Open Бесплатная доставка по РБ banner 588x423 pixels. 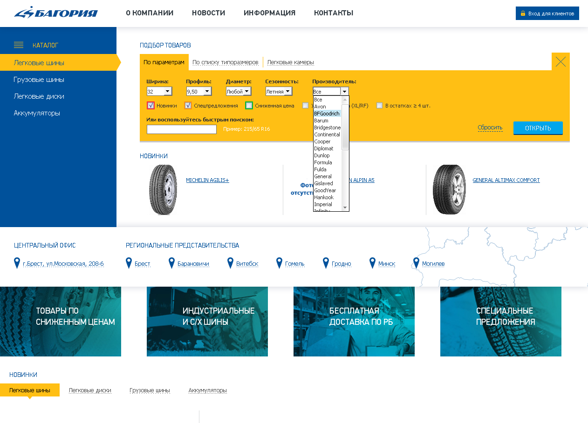coord(354,322)
